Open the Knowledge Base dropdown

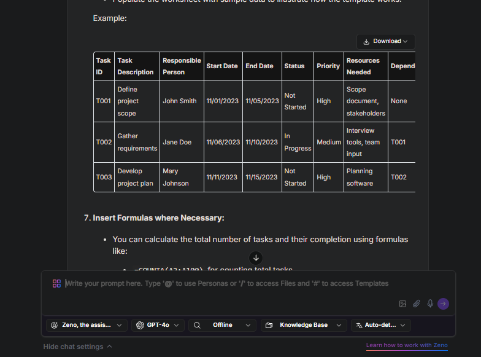click(304, 325)
